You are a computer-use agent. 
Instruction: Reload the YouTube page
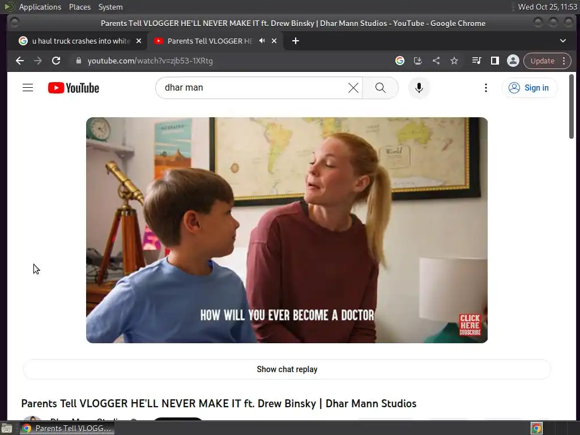[56, 61]
